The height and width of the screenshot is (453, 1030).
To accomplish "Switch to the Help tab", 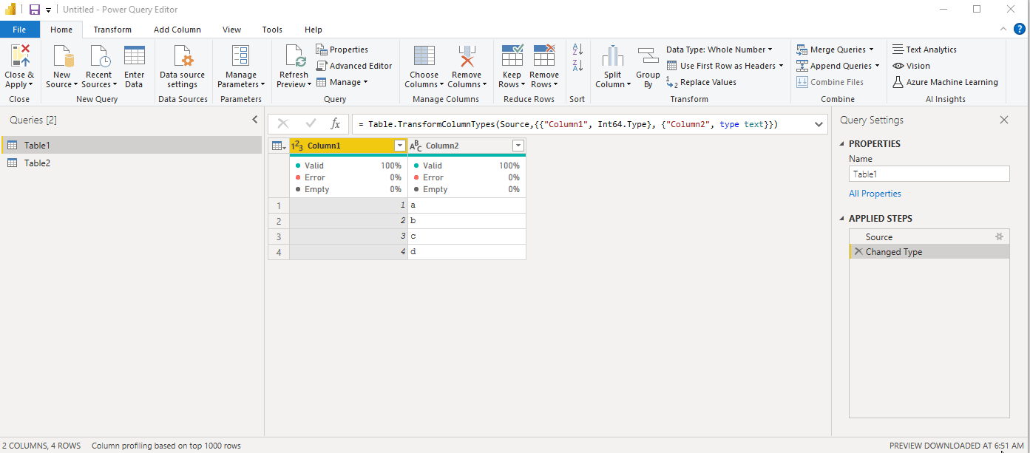I will 314,30.
